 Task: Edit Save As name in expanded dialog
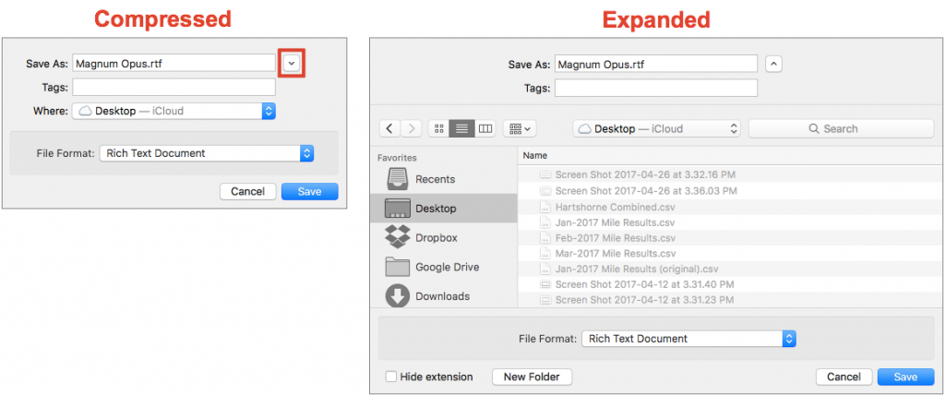click(656, 64)
